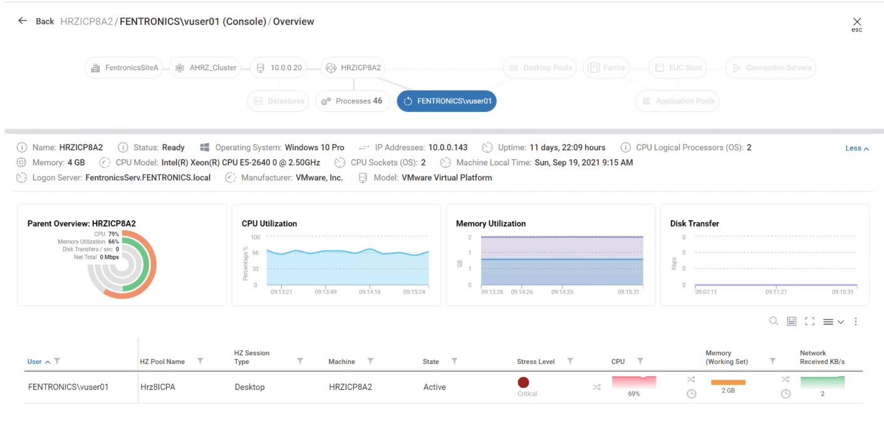The image size is (884, 421).
Task: Click shuffle icon beside CPU sparkline
Action: coord(596,387)
